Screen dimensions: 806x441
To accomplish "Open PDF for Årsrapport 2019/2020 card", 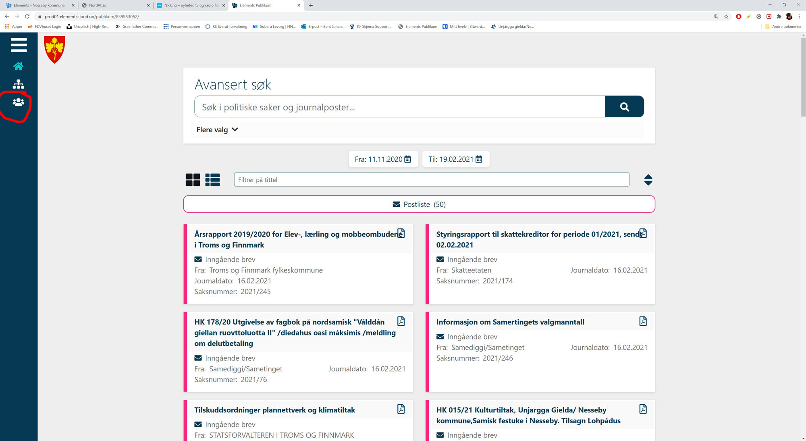I will click(x=401, y=233).
